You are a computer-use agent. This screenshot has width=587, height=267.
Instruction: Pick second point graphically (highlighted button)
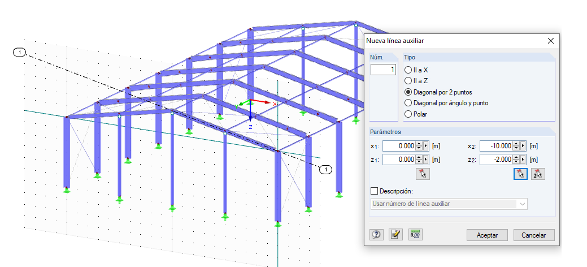[x=520, y=174]
